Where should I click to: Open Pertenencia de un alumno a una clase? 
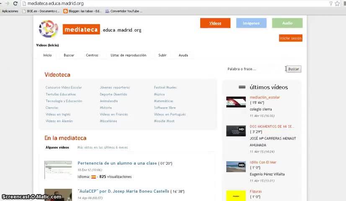(117, 163)
